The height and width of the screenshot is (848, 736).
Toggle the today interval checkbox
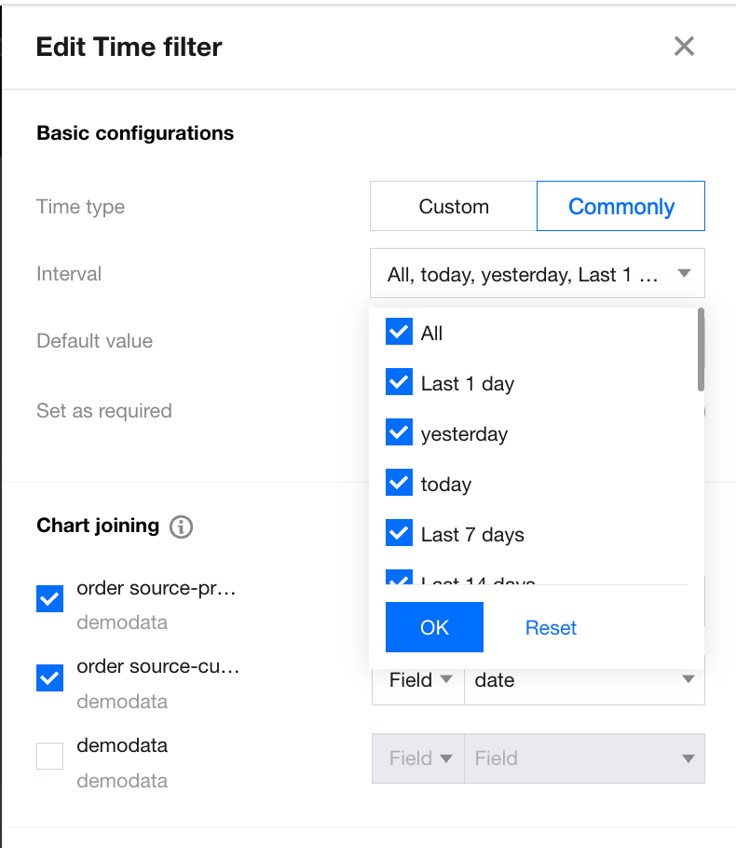pos(399,483)
